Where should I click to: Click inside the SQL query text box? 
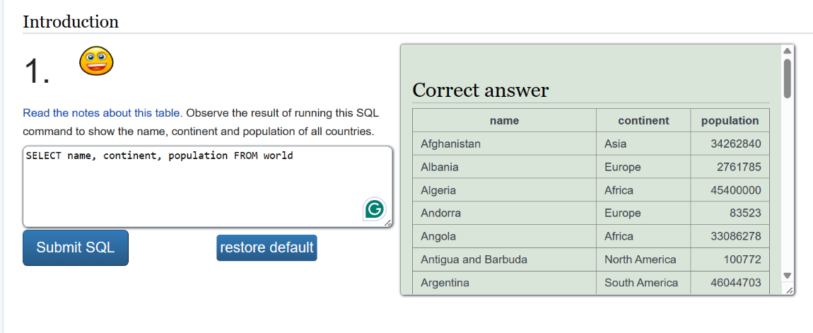(207, 187)
